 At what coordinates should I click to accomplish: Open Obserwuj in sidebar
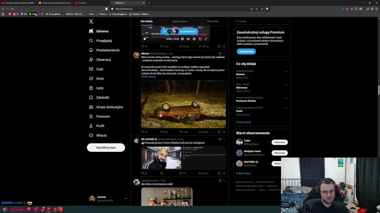coord(100,59)
